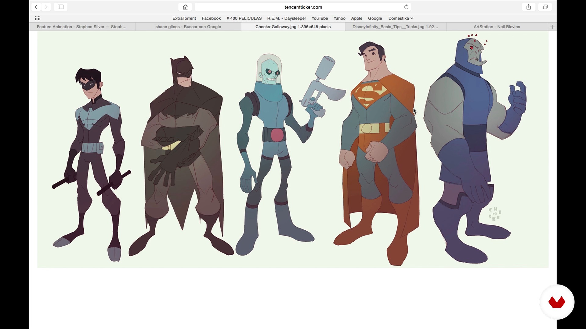Click the forward navigation arrow
The image size is (586, 329).
[x=46, y=7]
